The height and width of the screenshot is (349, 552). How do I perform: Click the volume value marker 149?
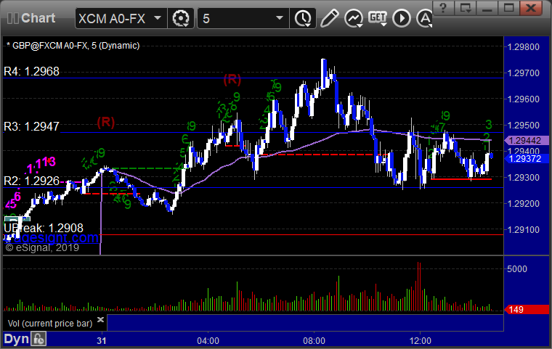tap(527, 310)
